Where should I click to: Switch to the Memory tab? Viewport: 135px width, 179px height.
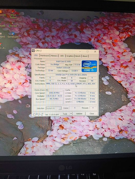pos(54,56)
